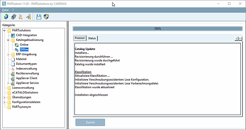Select eCATALOGsolutions in the tree
The height and width of the screenshot is (130, 246).
point(25,92)
